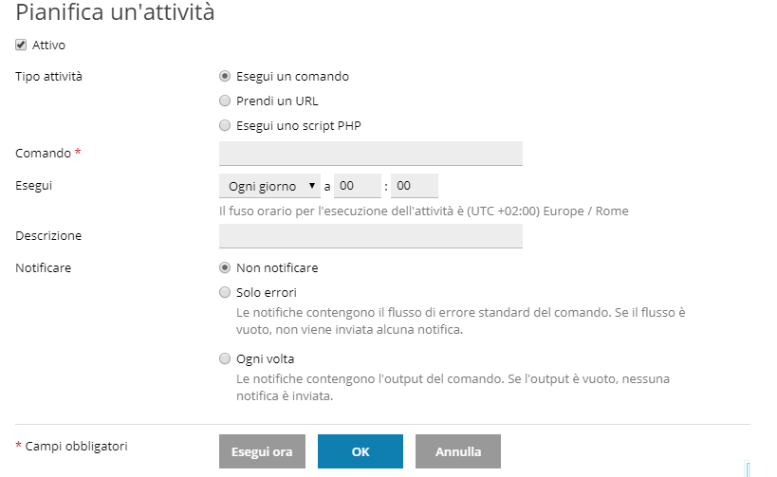Click the 'Tipo attività' label

pyautogui.click(x=48, y=76)
